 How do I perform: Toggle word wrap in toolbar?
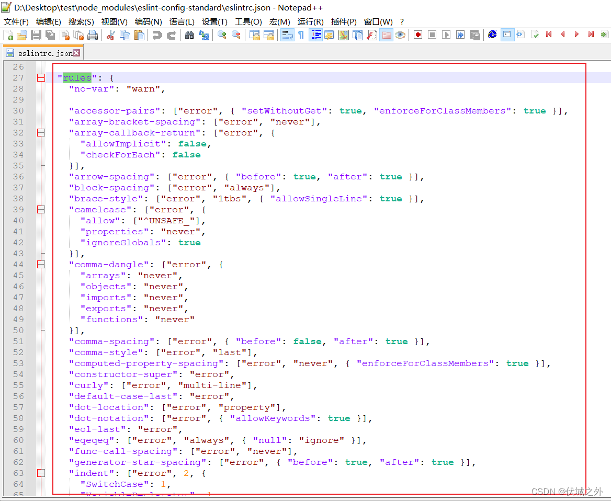tap(287, 35)
